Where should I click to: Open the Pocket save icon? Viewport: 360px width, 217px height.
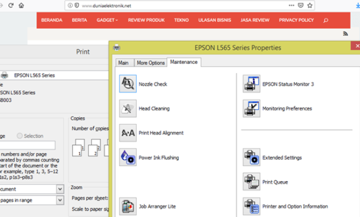[x=301, y=6]
